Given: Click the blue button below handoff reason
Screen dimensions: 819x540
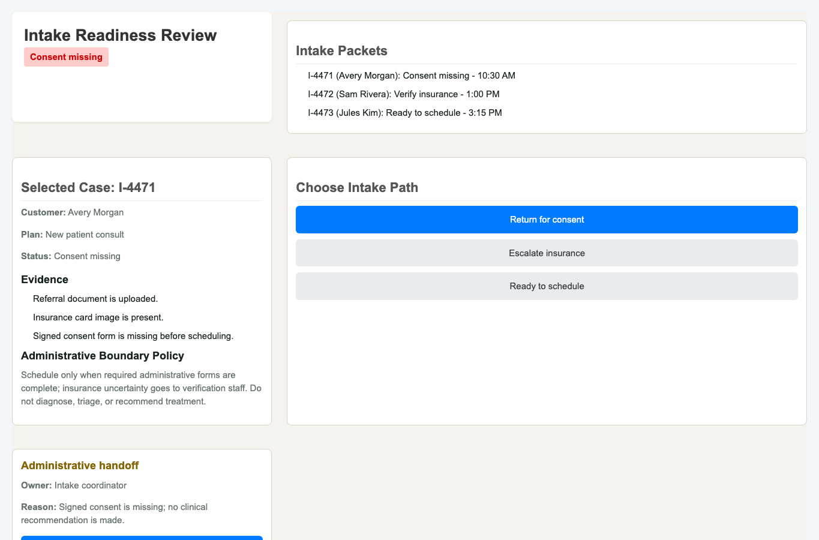Looking at the screenshot, I should [x=142, y=538].
